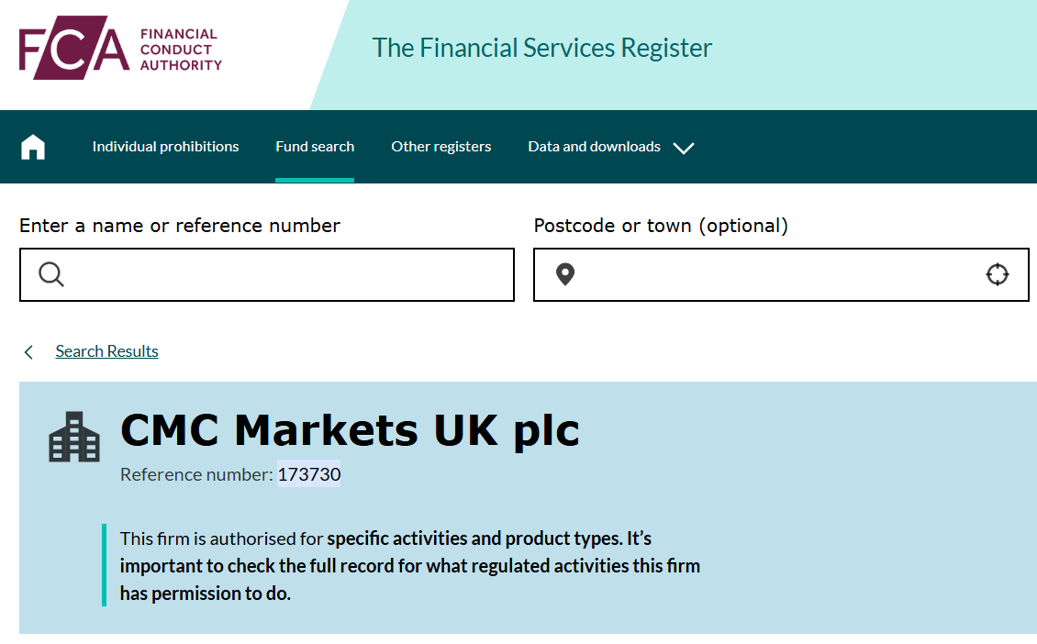Click the authorised activities notice text
This screenshot has height=644, width=1037.
click(409, 565)
